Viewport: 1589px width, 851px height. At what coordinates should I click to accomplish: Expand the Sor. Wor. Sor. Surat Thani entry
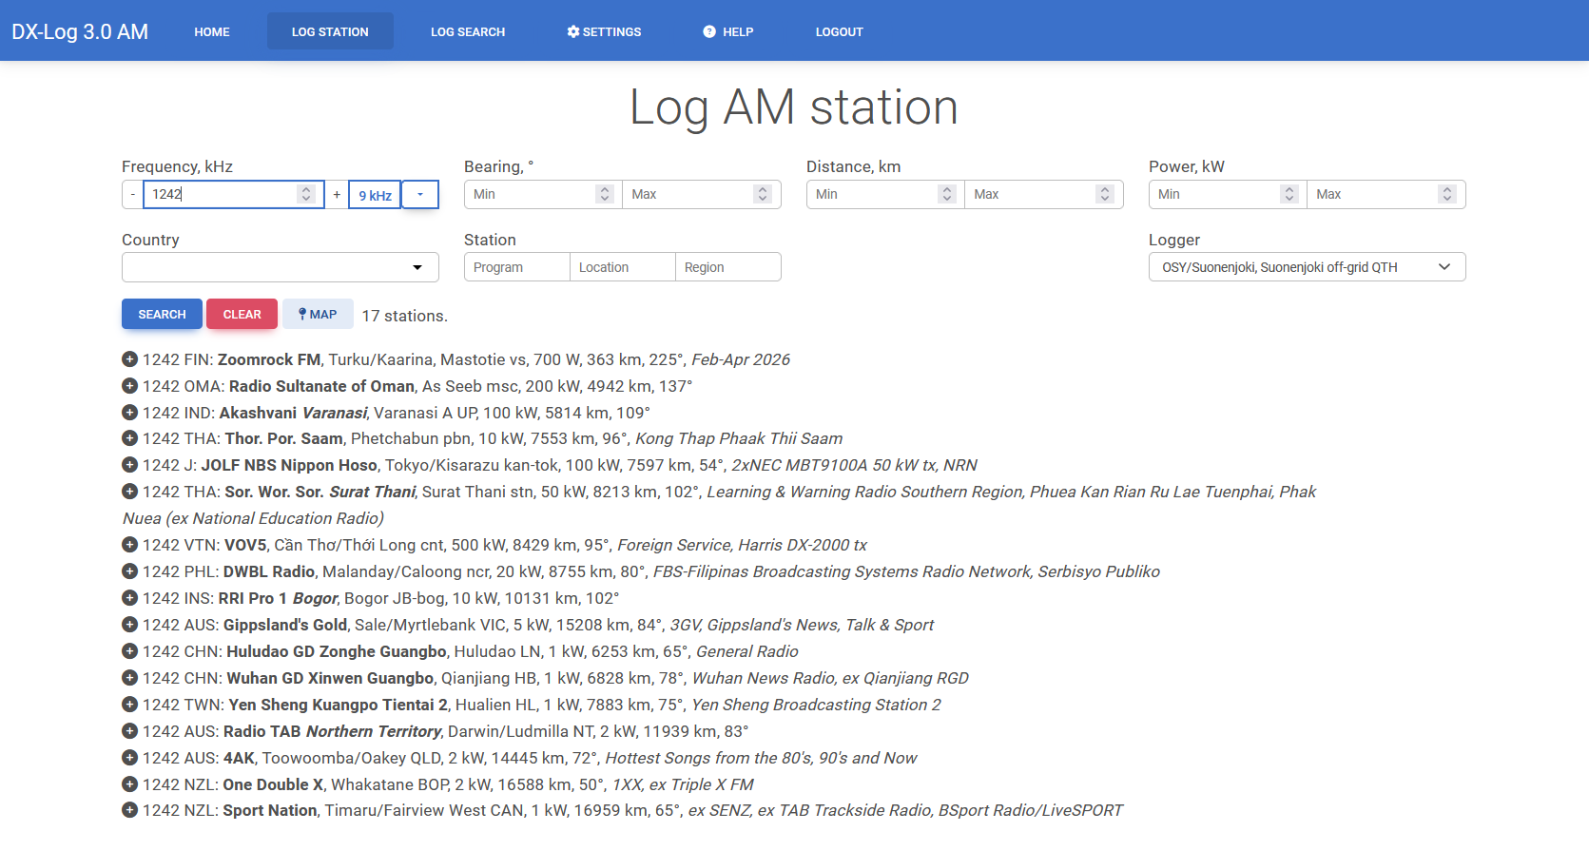[130, 492]
